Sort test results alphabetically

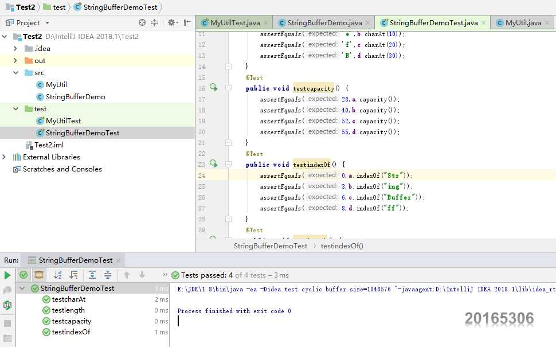[58, 275]
